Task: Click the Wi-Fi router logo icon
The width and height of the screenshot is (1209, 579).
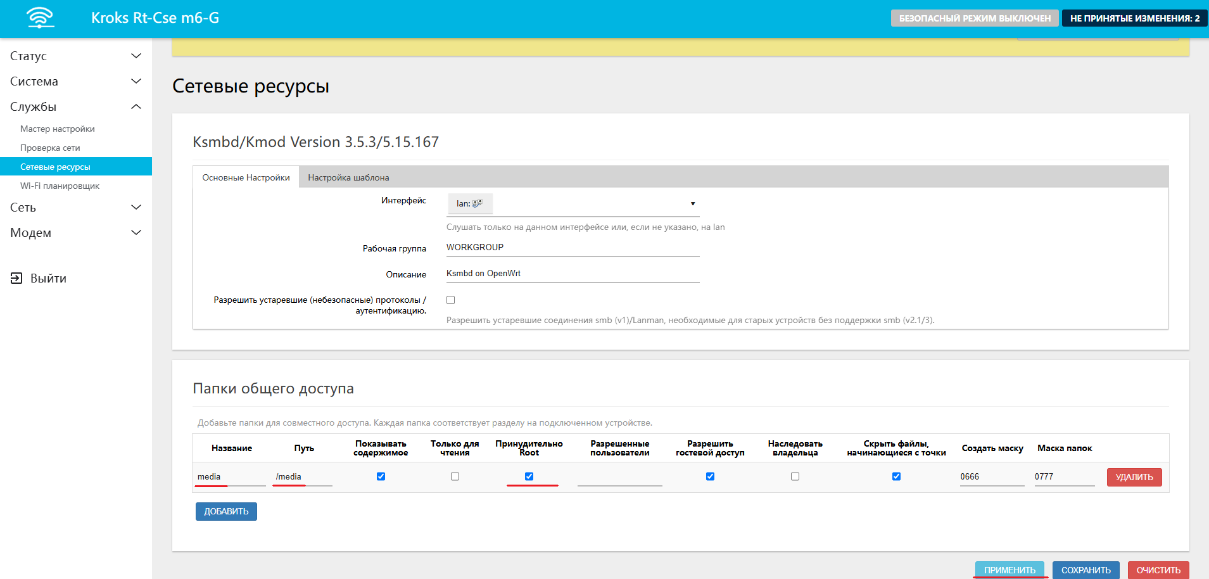Action: point(41,18)
